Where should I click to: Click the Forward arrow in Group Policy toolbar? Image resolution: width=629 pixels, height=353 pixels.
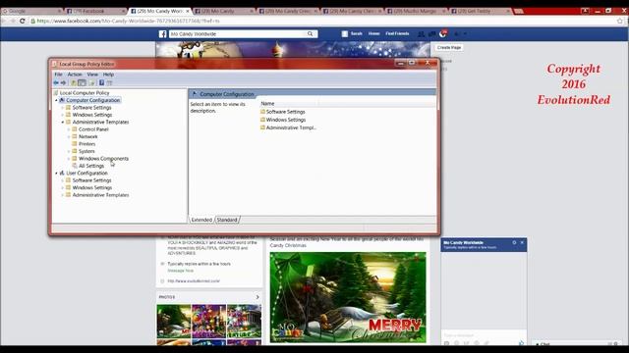click(x=63, y=82)
